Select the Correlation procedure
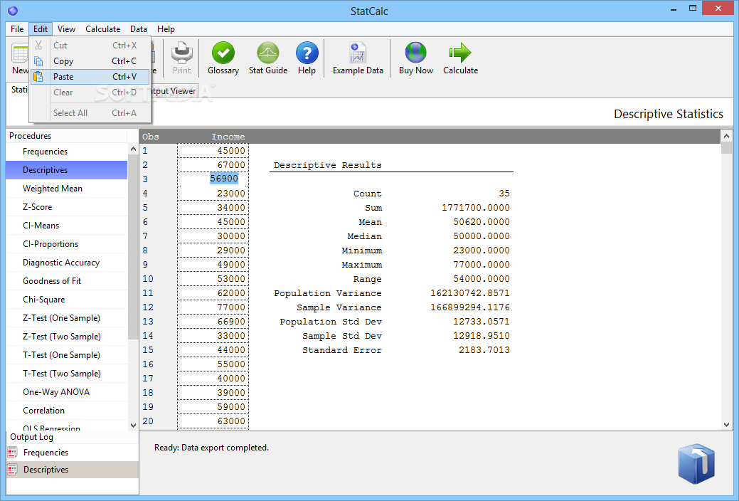 [x=66, y=411]
